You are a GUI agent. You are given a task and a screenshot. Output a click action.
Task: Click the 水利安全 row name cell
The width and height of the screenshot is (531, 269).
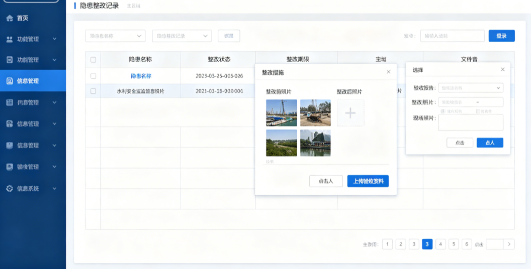pyautogui.click(x=140, y=91)
